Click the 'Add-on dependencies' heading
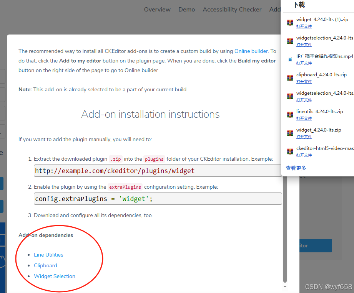Image resolution: width=354 pixels, height=293 pixels. pyautogui.click(x=46, y=235)
